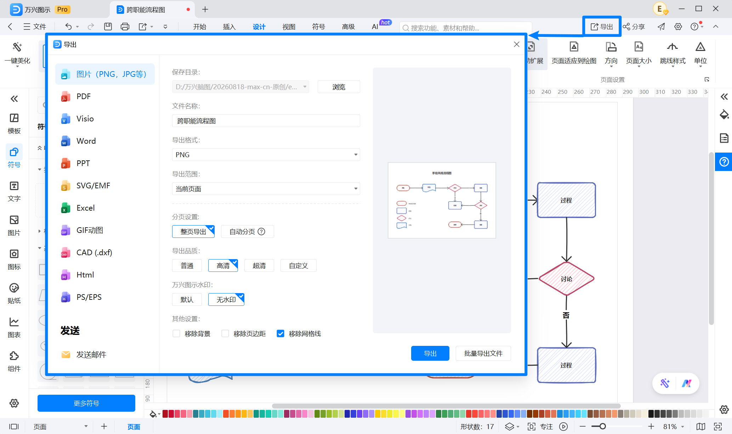Click the help question icon beside 自动分页
The height and width of the screenshot is (434, 732).
(261, 232)
